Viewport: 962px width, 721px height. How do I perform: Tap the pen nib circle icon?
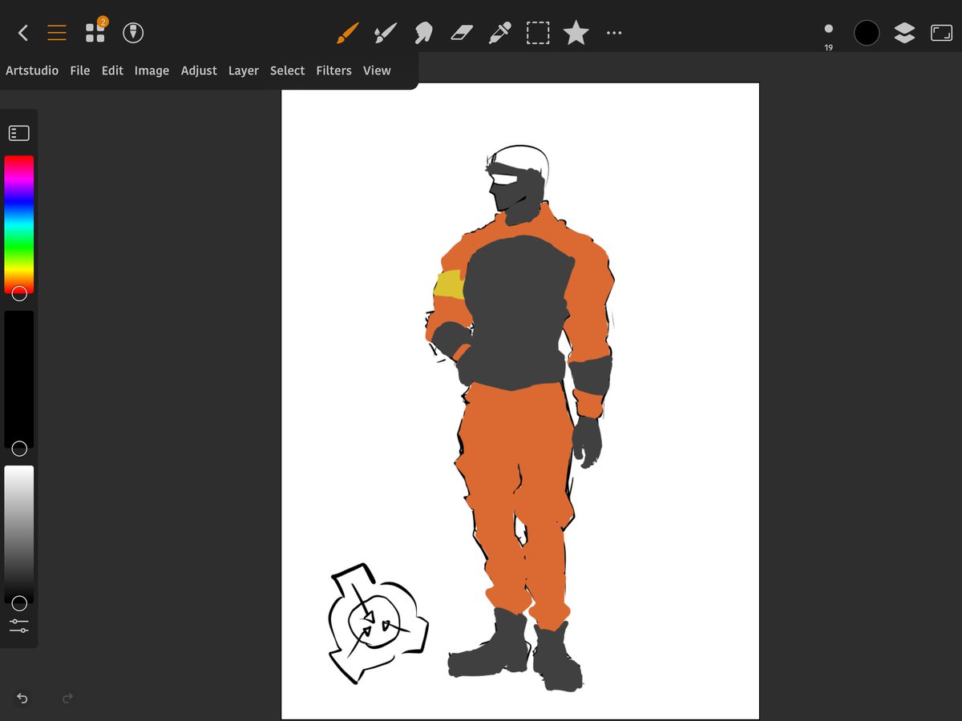[x=133, y=33]
